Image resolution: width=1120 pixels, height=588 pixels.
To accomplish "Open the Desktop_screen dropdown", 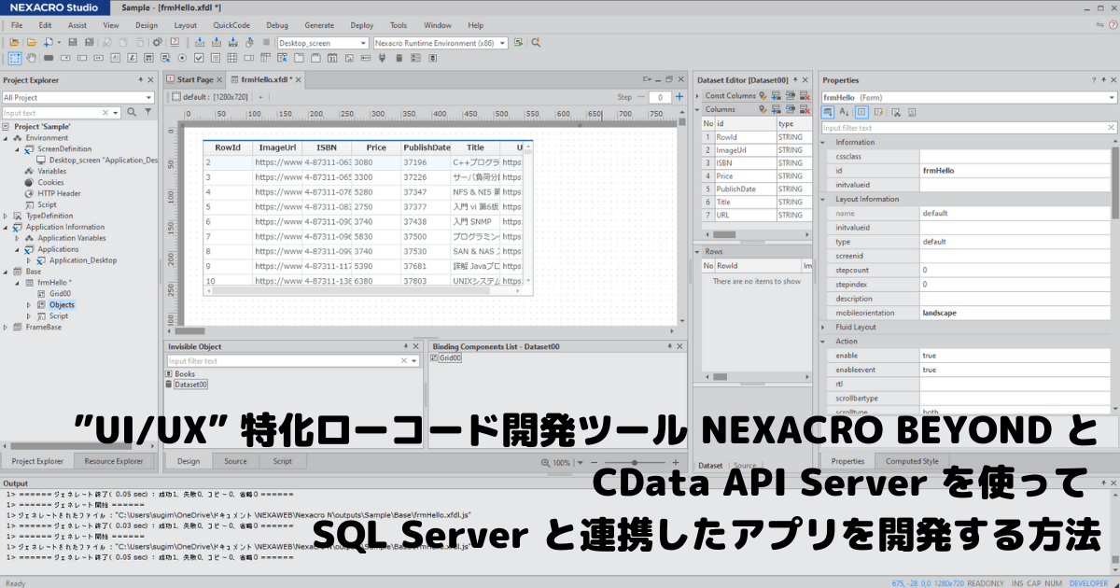I will pyautogui.click(x=362, y=42).
